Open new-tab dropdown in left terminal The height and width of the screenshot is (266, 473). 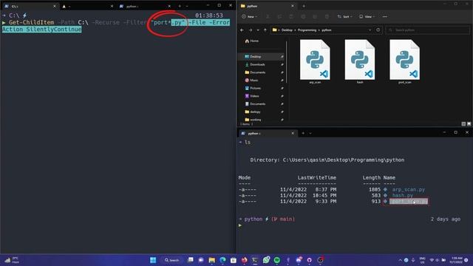(x=187, y=6)
